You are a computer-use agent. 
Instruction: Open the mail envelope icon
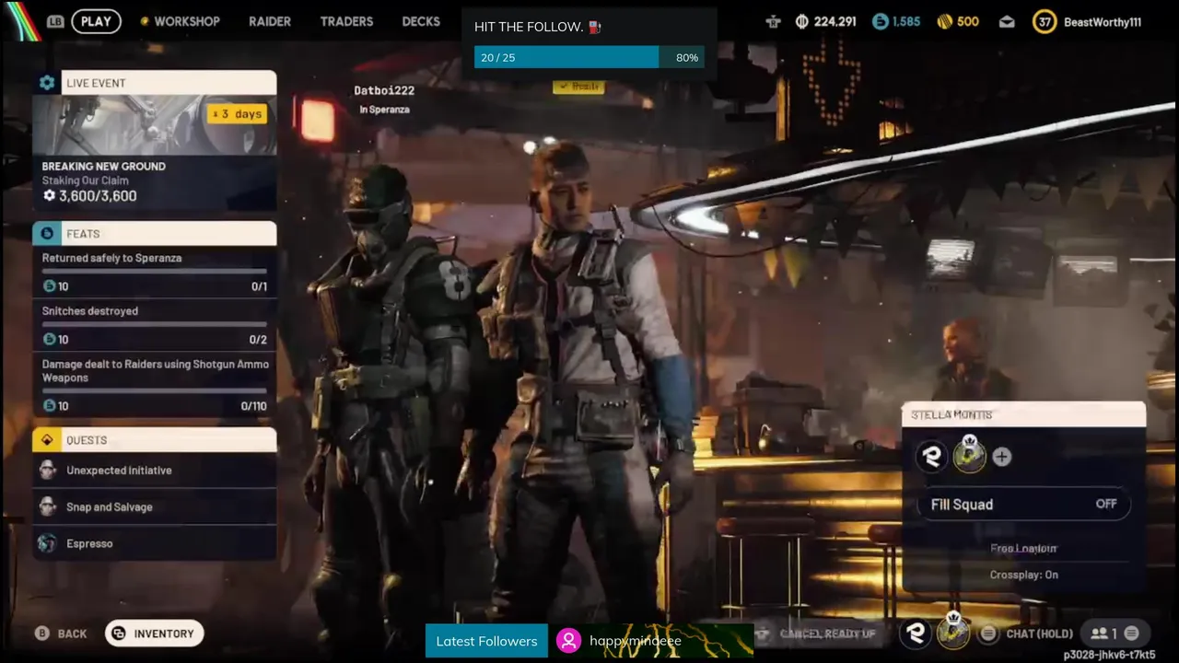[x=1007, y=21]
